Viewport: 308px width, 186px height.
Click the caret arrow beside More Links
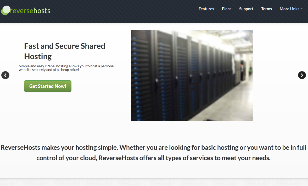click(302, 9)
